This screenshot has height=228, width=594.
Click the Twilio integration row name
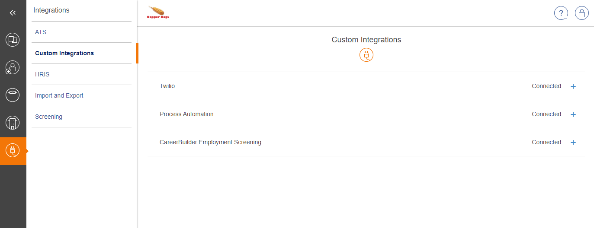pyautogui.click(x=167, y=86)
